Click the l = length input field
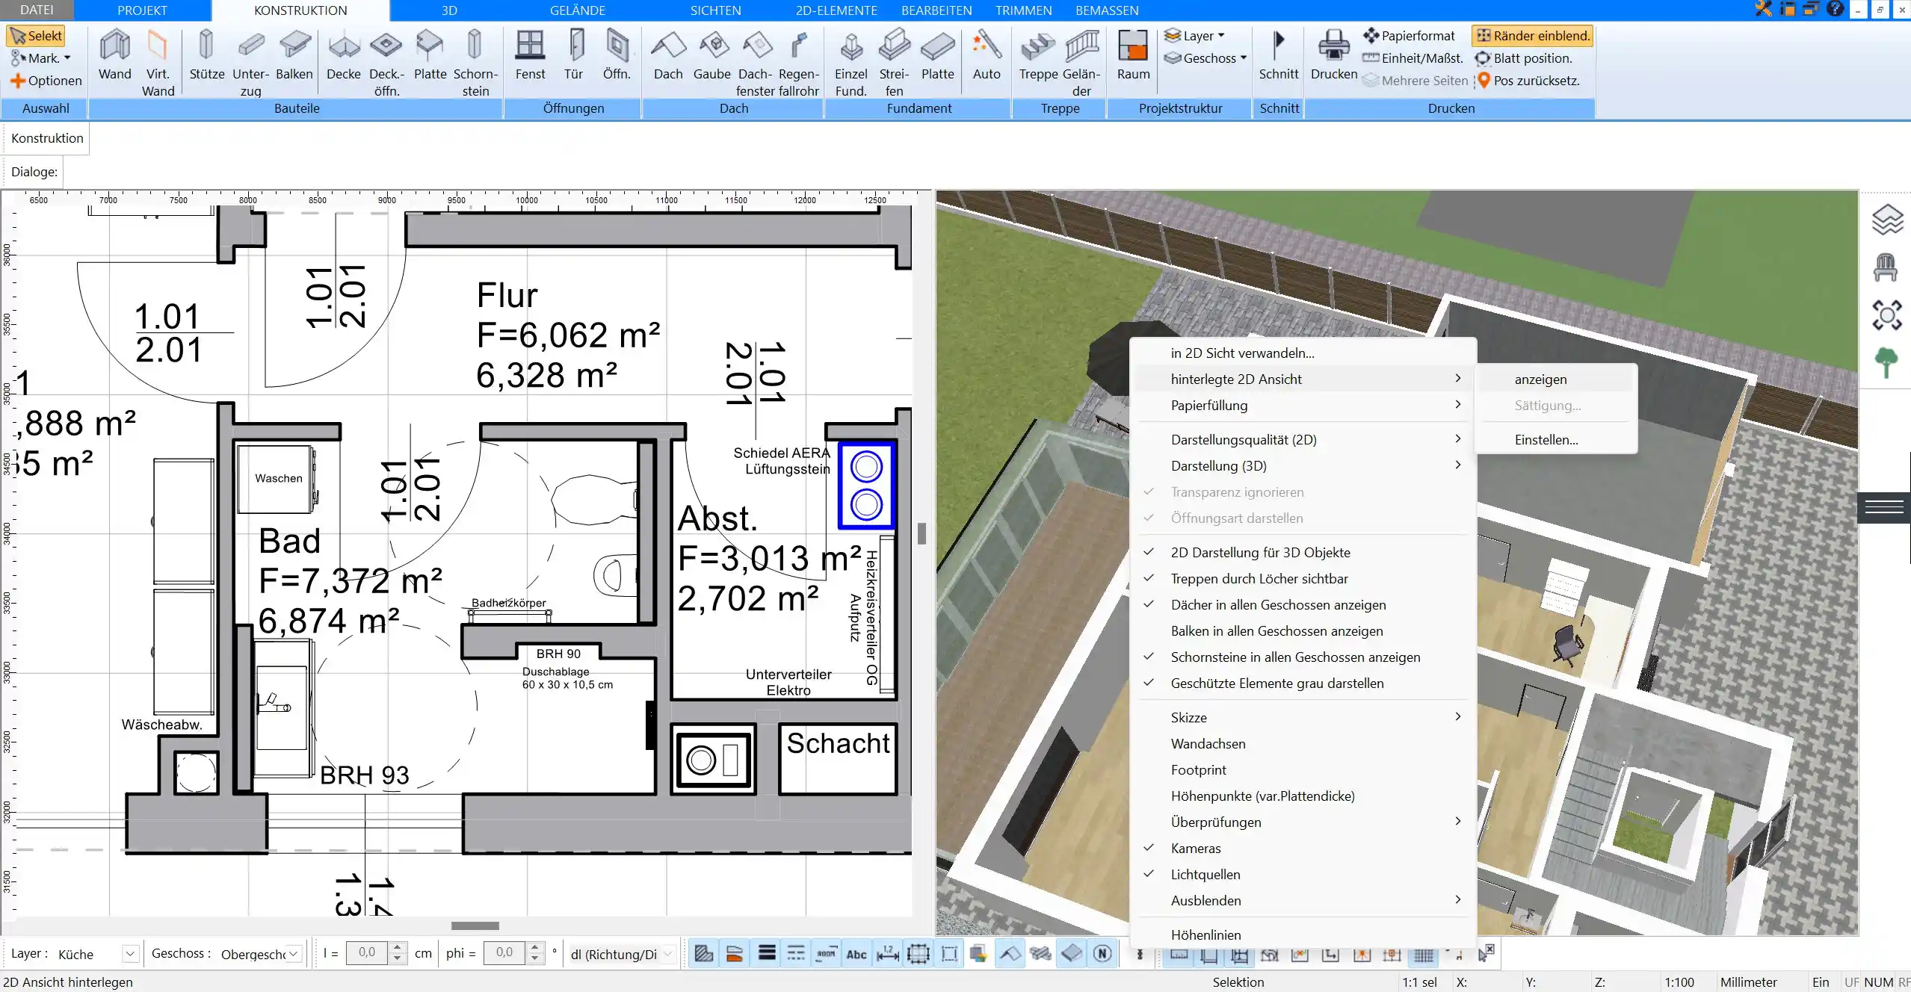Screen dimensions: 1911x992 [x=366, y=952]
